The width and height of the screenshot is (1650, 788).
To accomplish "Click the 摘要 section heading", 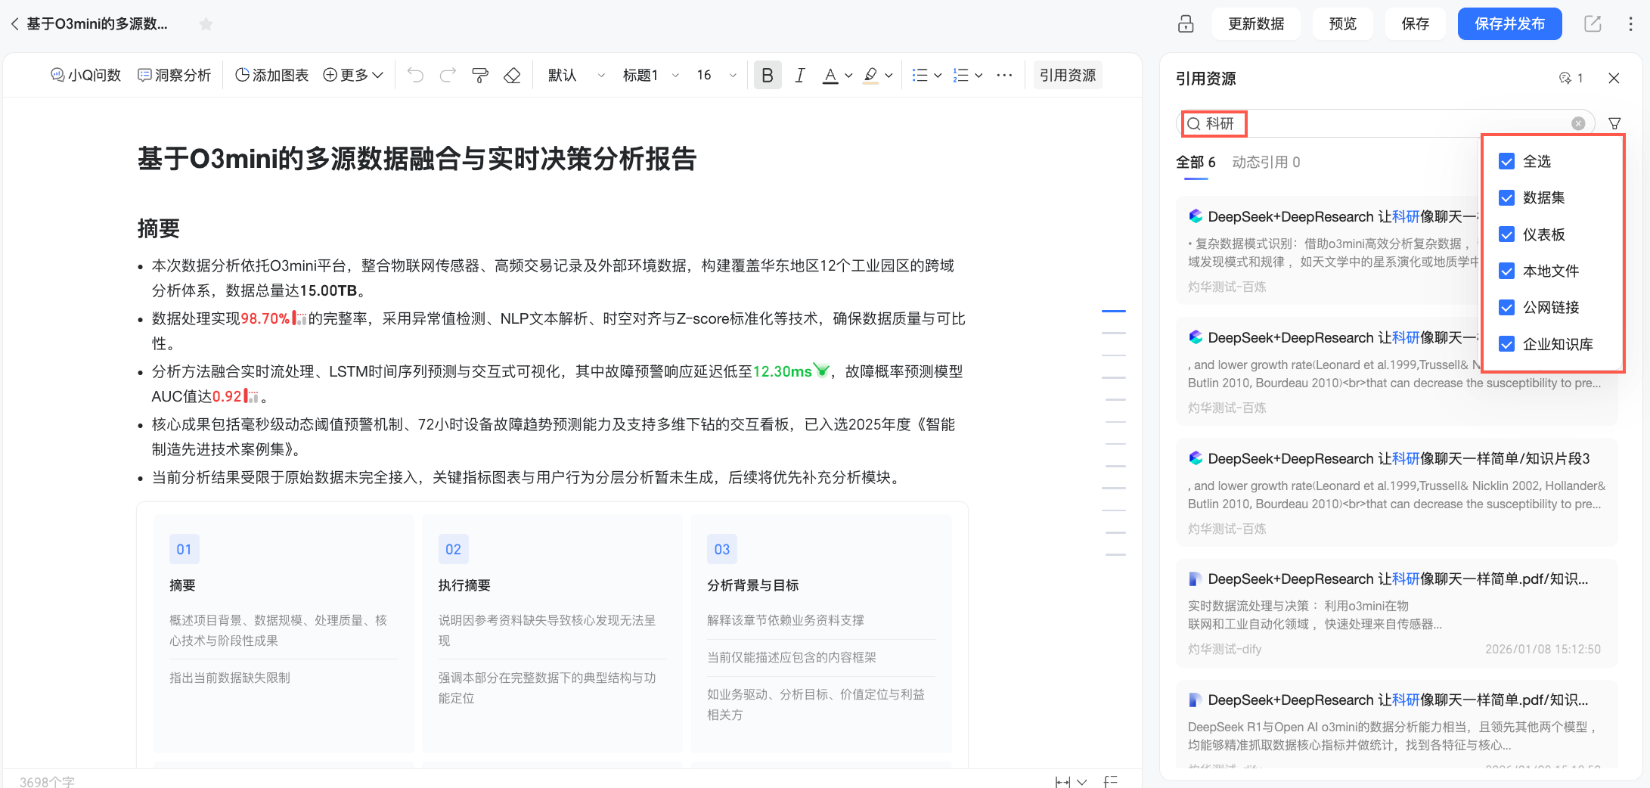I will coord(159,228).
